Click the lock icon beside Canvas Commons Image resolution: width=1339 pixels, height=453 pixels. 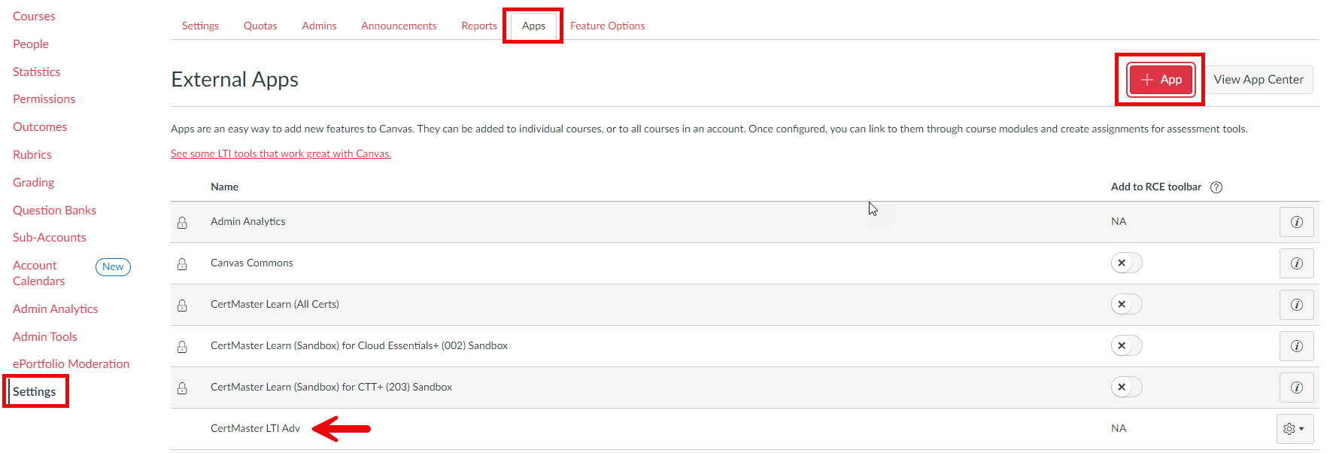[x=182, y=264]
